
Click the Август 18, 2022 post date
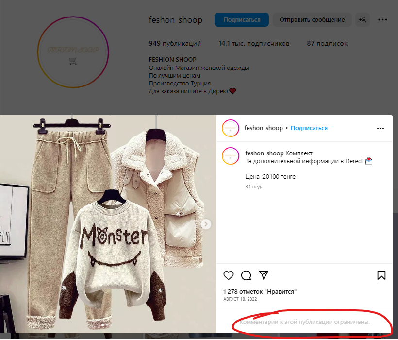coord(240,299)
